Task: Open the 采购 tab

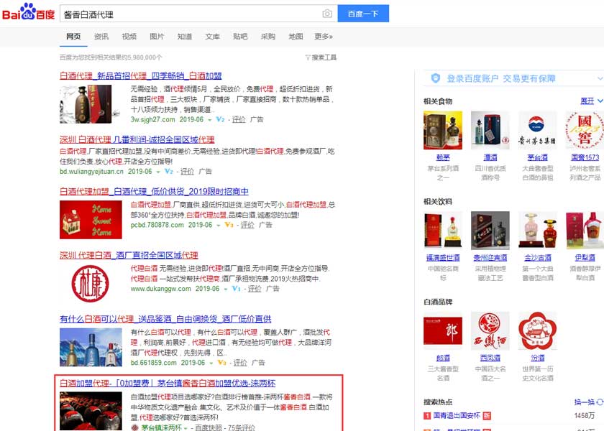Action: click(267, 37)
